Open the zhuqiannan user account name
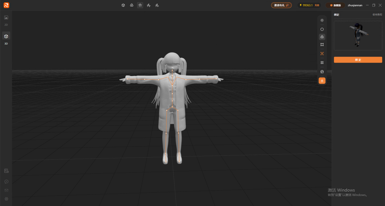The image size is (385, 206). [355, 5]
